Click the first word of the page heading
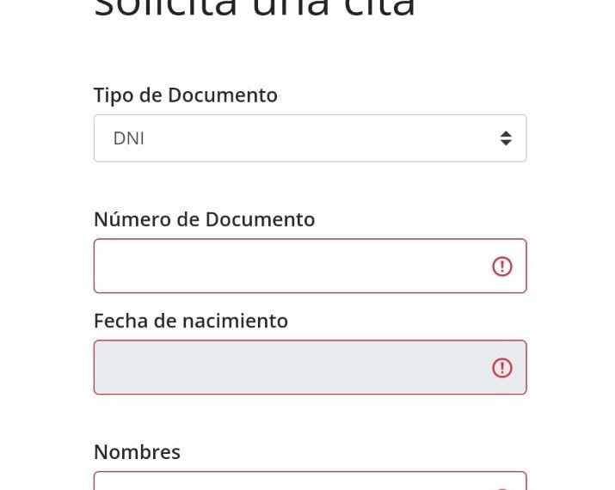Viewport: 615px width, 490px height. tap(165, 9)
